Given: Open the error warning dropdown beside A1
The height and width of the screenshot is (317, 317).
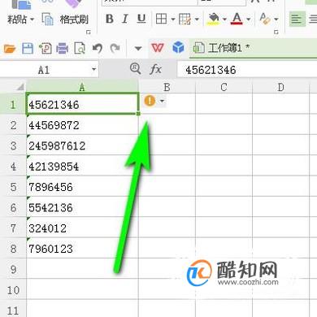Looking at the screenshot, I should pyautogui.click(x=162, y=101).
